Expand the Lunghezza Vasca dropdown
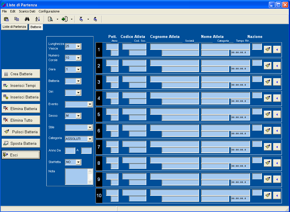 point(78,46)
